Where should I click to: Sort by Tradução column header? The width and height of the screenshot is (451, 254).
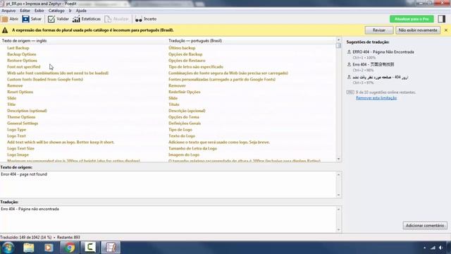coord(252,41)
